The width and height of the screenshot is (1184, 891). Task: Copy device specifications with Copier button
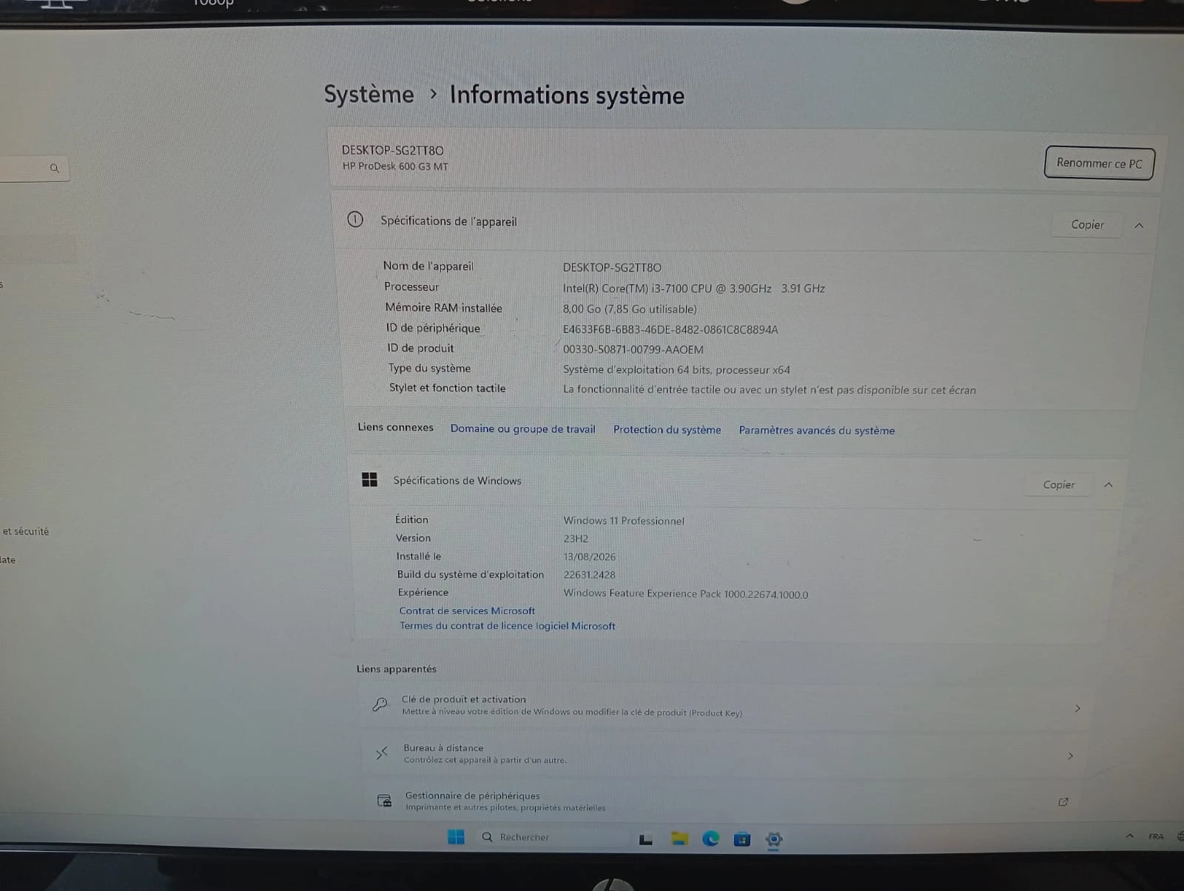[x=1087, y=224]
